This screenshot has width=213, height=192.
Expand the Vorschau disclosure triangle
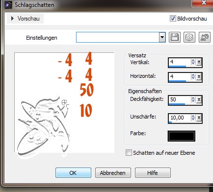click(x=12, y=19)
